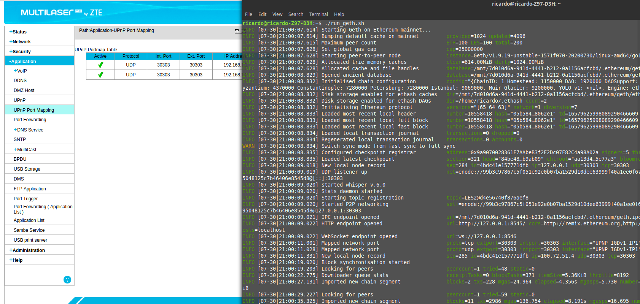Go to the DDNS page
This screenshot has height=304, width=640.
(x=20, y=81)
